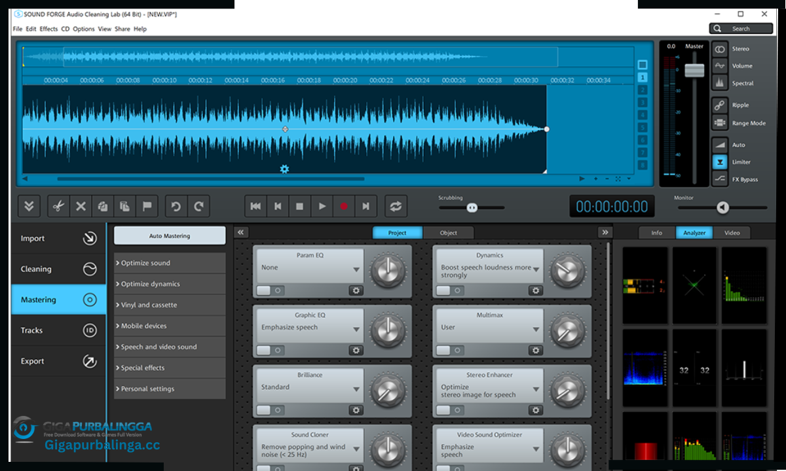Turn on the Brilliance effect switch
Screen dimensions: 786x471
(x=270, y=410)
